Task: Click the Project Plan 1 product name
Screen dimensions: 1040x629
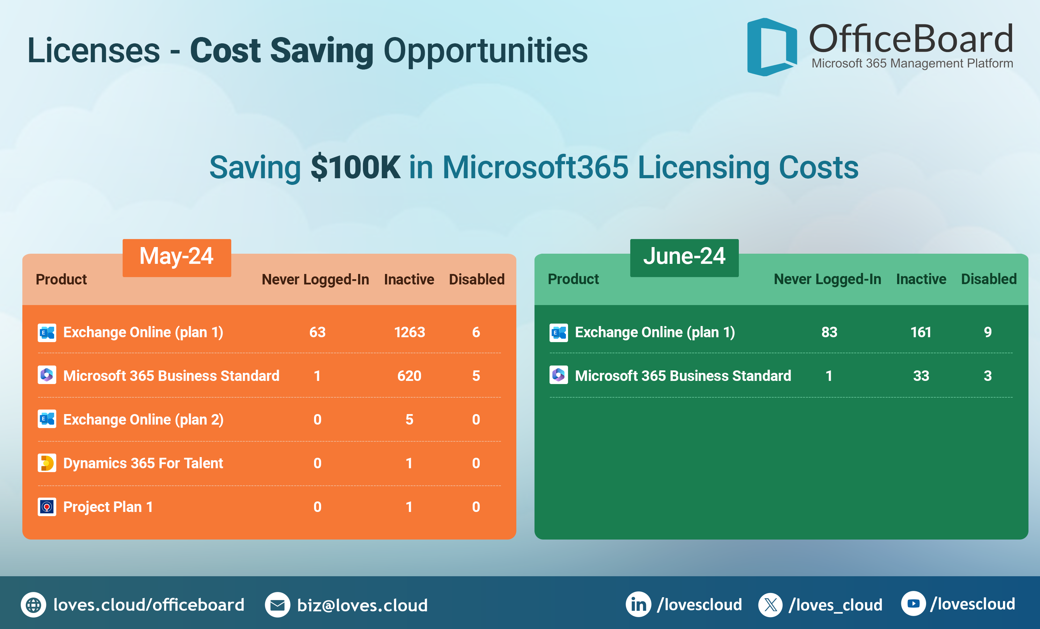Action: 108,507
